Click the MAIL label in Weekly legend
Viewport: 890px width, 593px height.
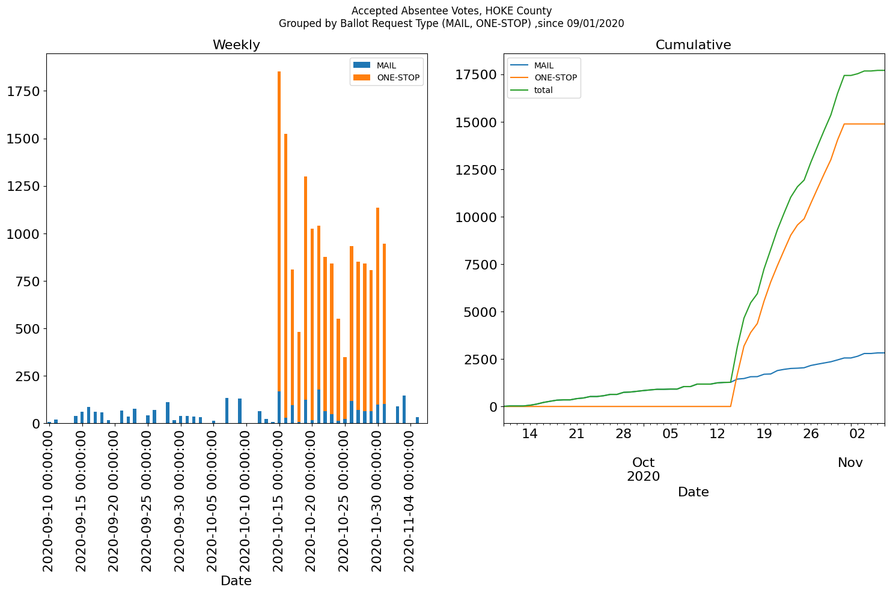[386, 65]
